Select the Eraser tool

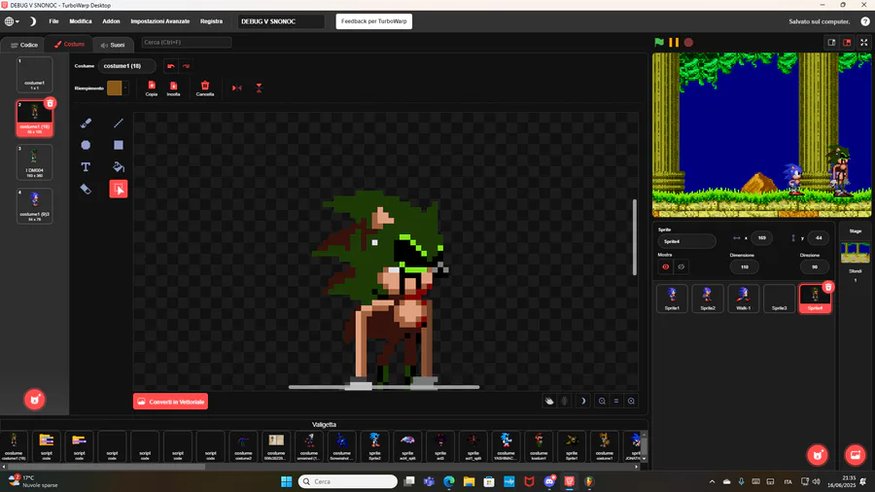(86, 189)
